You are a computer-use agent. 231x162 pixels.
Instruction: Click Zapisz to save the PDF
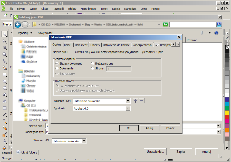click(181, 152)
